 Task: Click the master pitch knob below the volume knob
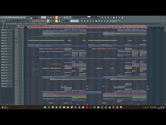(x=28, y=21)
